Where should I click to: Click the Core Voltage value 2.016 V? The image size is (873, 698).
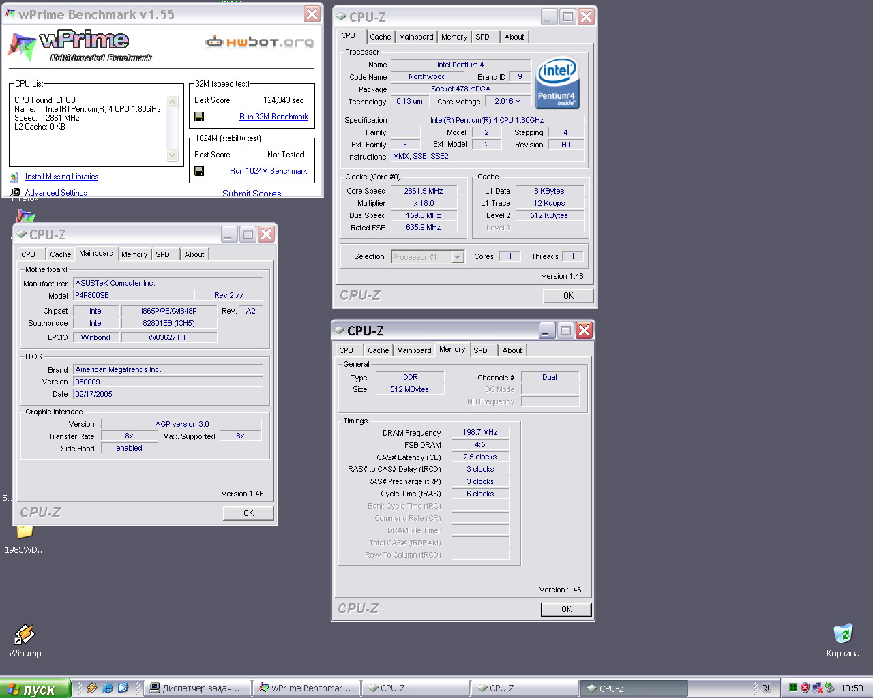507,101
